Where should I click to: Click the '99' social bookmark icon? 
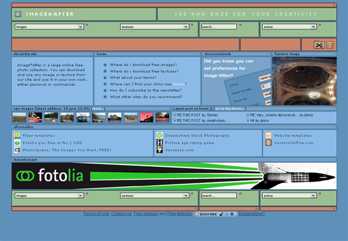[x=226, y=214]
